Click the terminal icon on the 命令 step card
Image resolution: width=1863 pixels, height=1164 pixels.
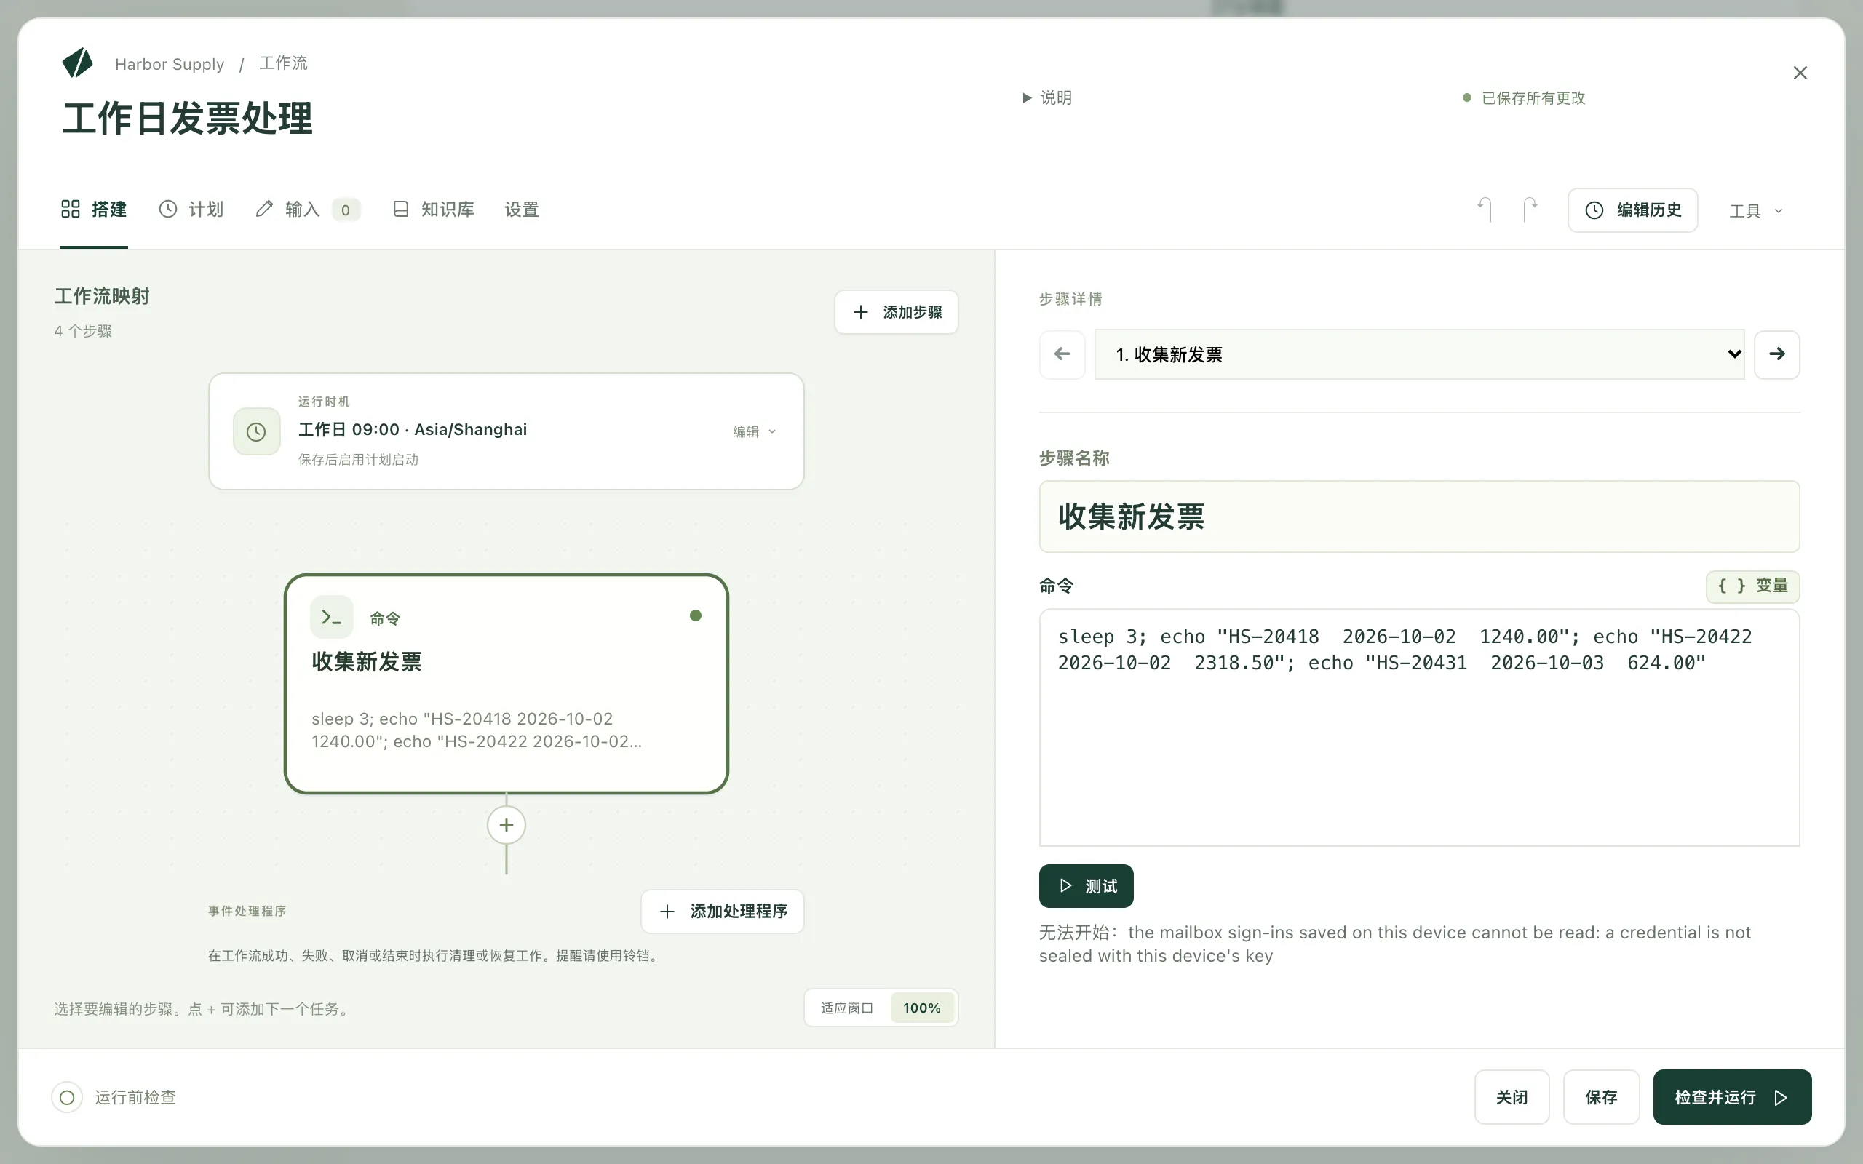[332, 617]
